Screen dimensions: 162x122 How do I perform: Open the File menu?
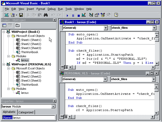tap(7, 9)
